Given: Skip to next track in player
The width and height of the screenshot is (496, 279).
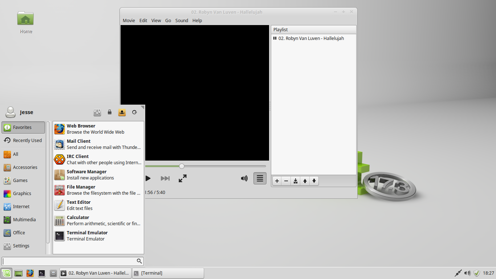Looking at the screenshot, I should tap(165, 178).
